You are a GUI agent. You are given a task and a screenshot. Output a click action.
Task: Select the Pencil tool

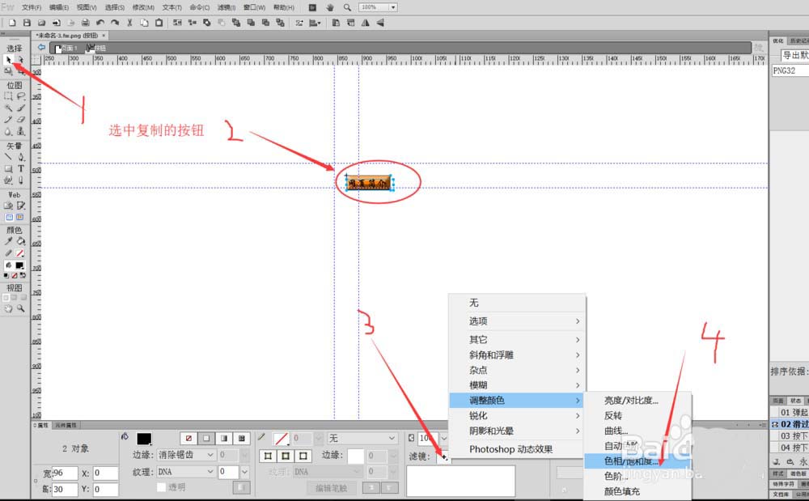pyautogui.click(x=8, y=120)
